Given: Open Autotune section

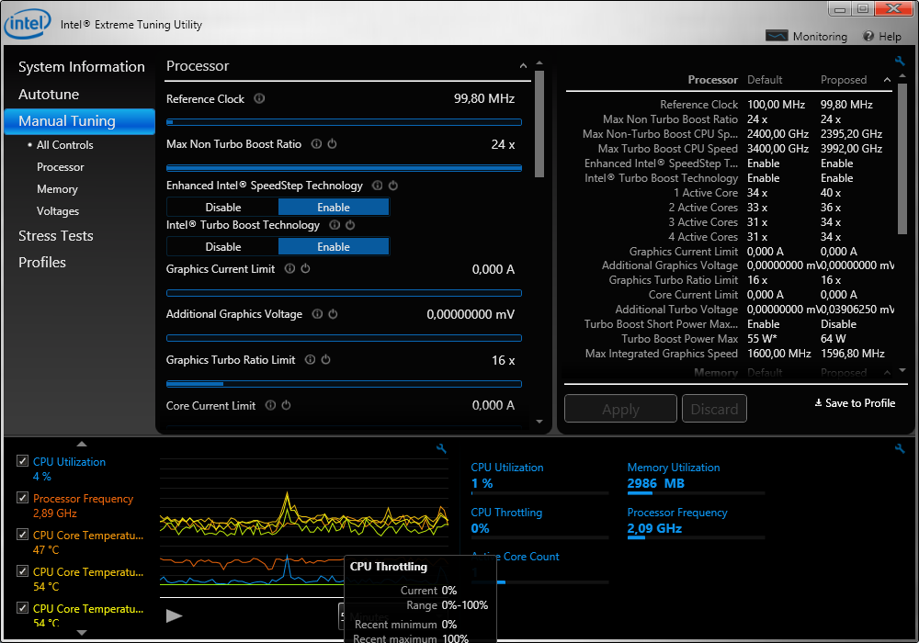Looking at the screenshot, I should tap(49, 95).
